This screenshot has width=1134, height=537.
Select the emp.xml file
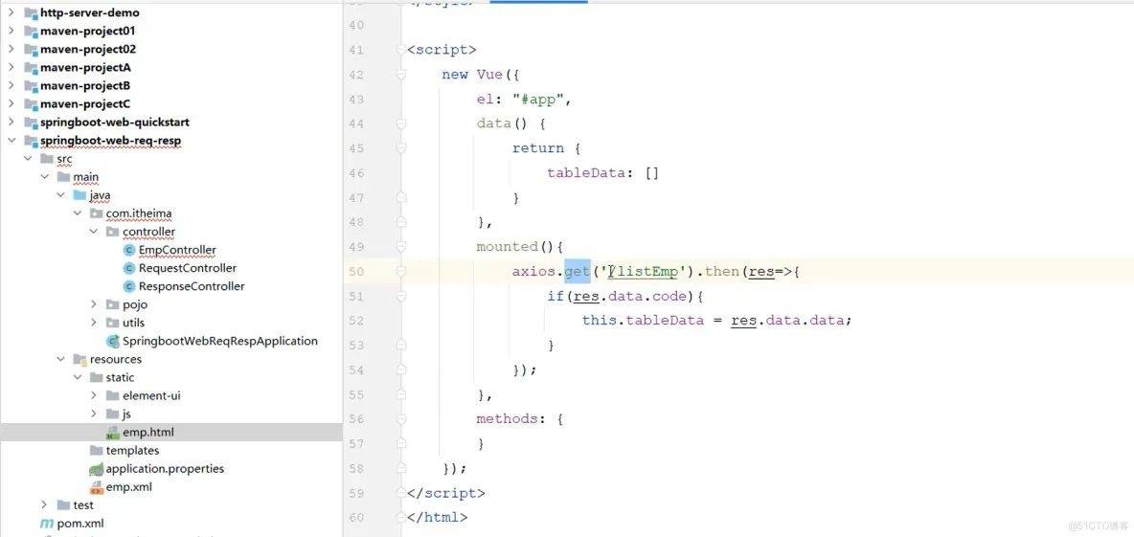[x=128, y=487]
